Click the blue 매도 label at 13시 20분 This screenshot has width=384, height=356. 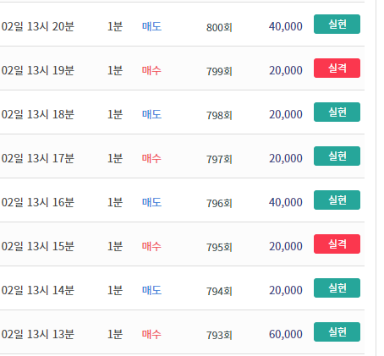151,26
